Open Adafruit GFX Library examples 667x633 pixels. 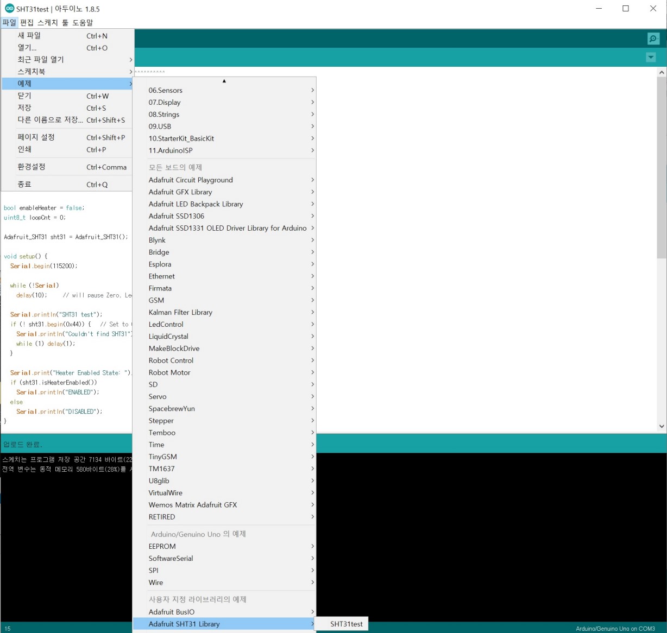coord(224,192)
